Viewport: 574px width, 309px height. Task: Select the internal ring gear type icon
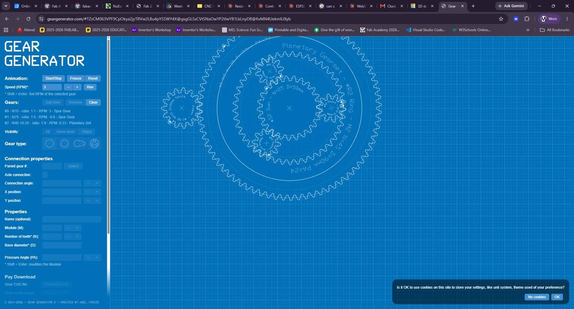click(65, 143)
